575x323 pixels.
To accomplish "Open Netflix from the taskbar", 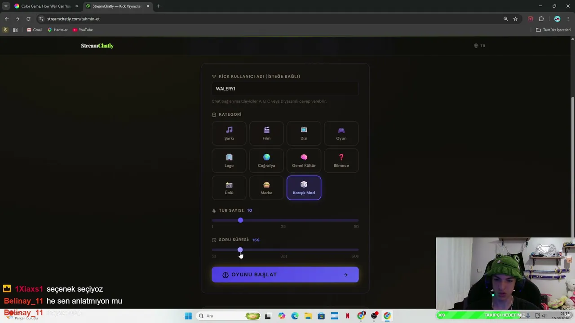I will [348, 316].
